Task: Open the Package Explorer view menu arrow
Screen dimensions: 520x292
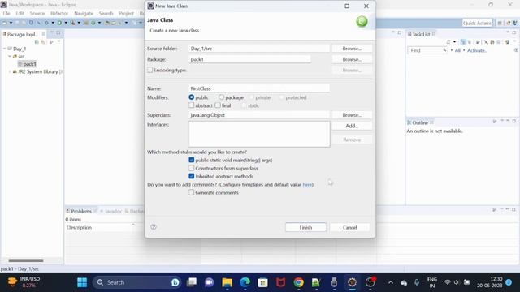Action: [x=59, y=41]
